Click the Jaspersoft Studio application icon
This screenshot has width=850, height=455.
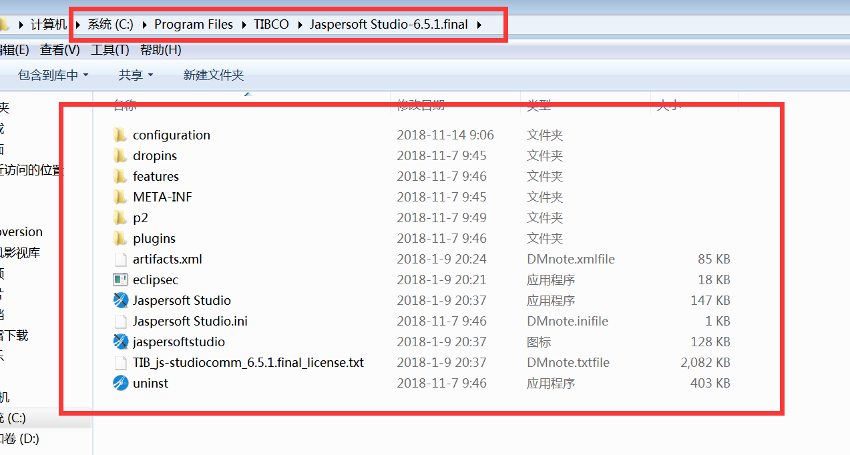click(120, 300)
